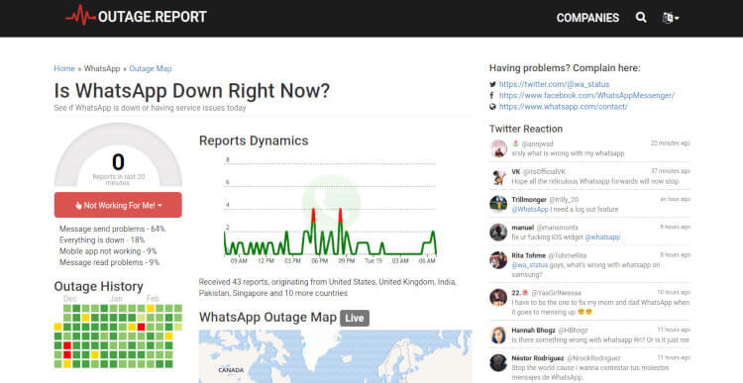Viewport: 743px width, 383px height.
Task: Click 'Having problems? Complain here:' heading
Action: pos(565,68)
